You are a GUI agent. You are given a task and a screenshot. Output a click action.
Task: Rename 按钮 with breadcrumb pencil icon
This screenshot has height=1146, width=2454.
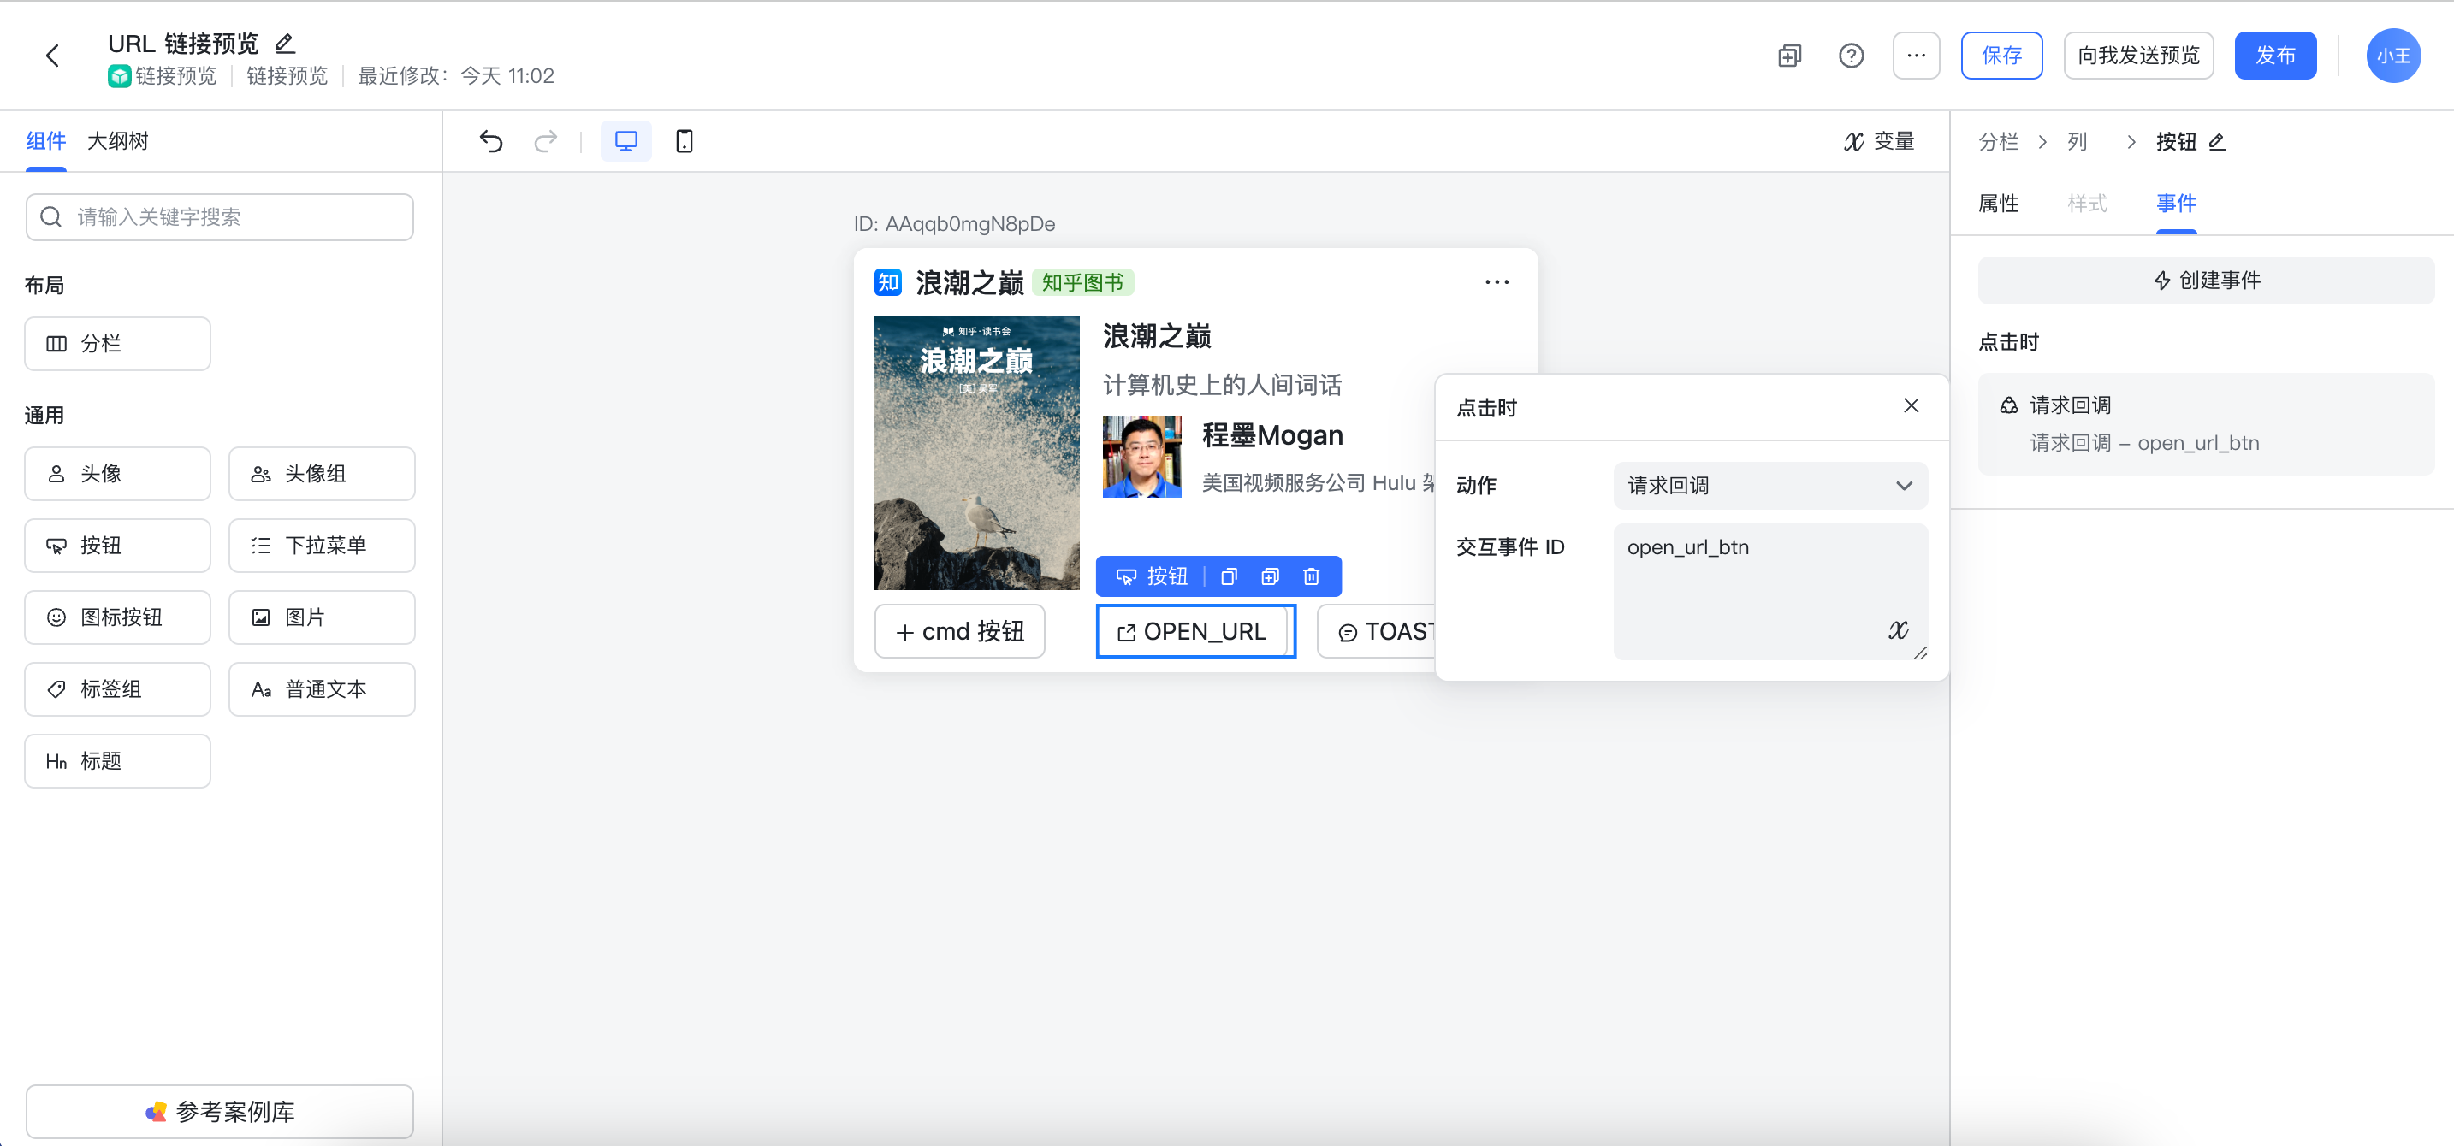(x=2217, y=142)
